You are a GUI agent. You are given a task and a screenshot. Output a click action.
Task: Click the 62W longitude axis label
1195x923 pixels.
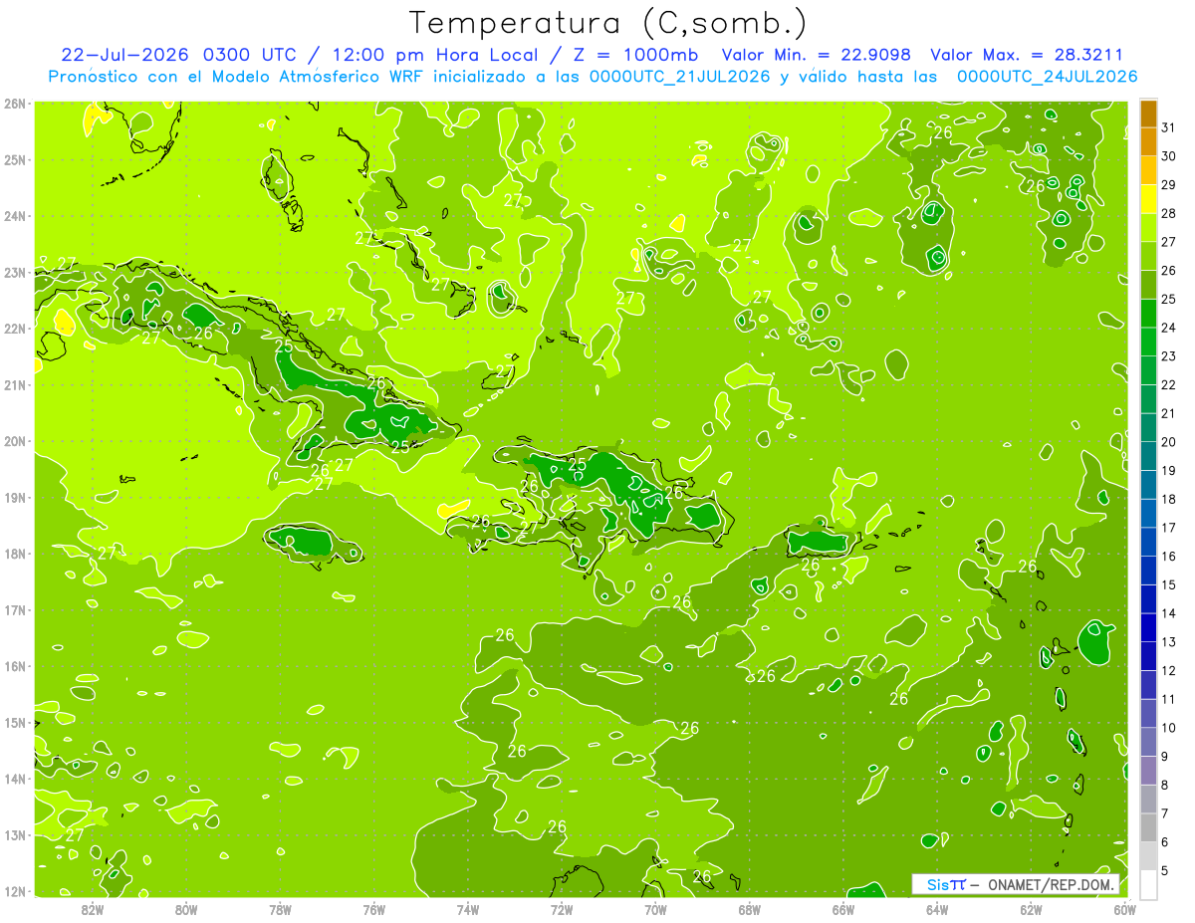pos(1032,908)
